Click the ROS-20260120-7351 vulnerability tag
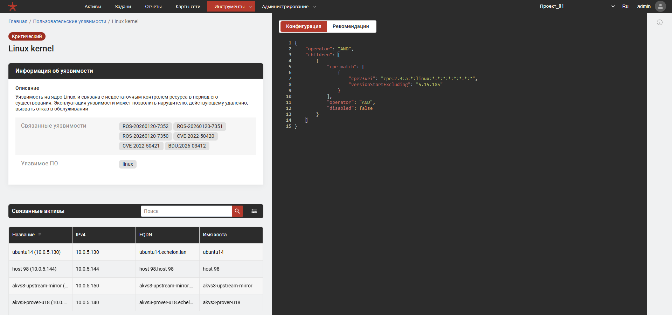Screen dimensions: 672x315 coord(200,126)
